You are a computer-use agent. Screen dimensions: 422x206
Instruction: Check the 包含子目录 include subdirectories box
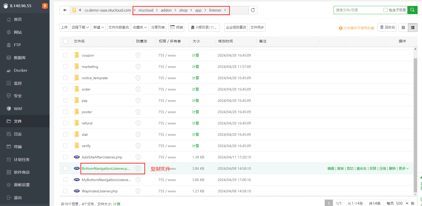pos(385,10)
